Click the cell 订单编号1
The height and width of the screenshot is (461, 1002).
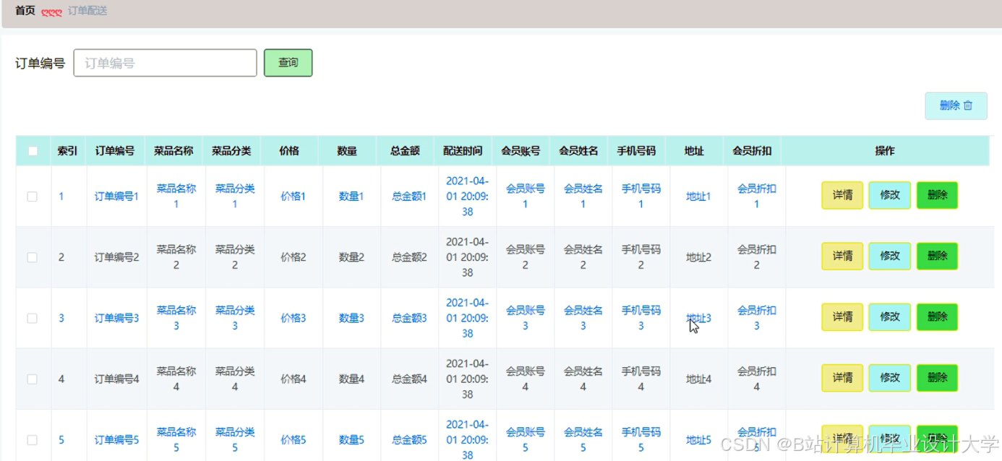(x=116, y=197)
